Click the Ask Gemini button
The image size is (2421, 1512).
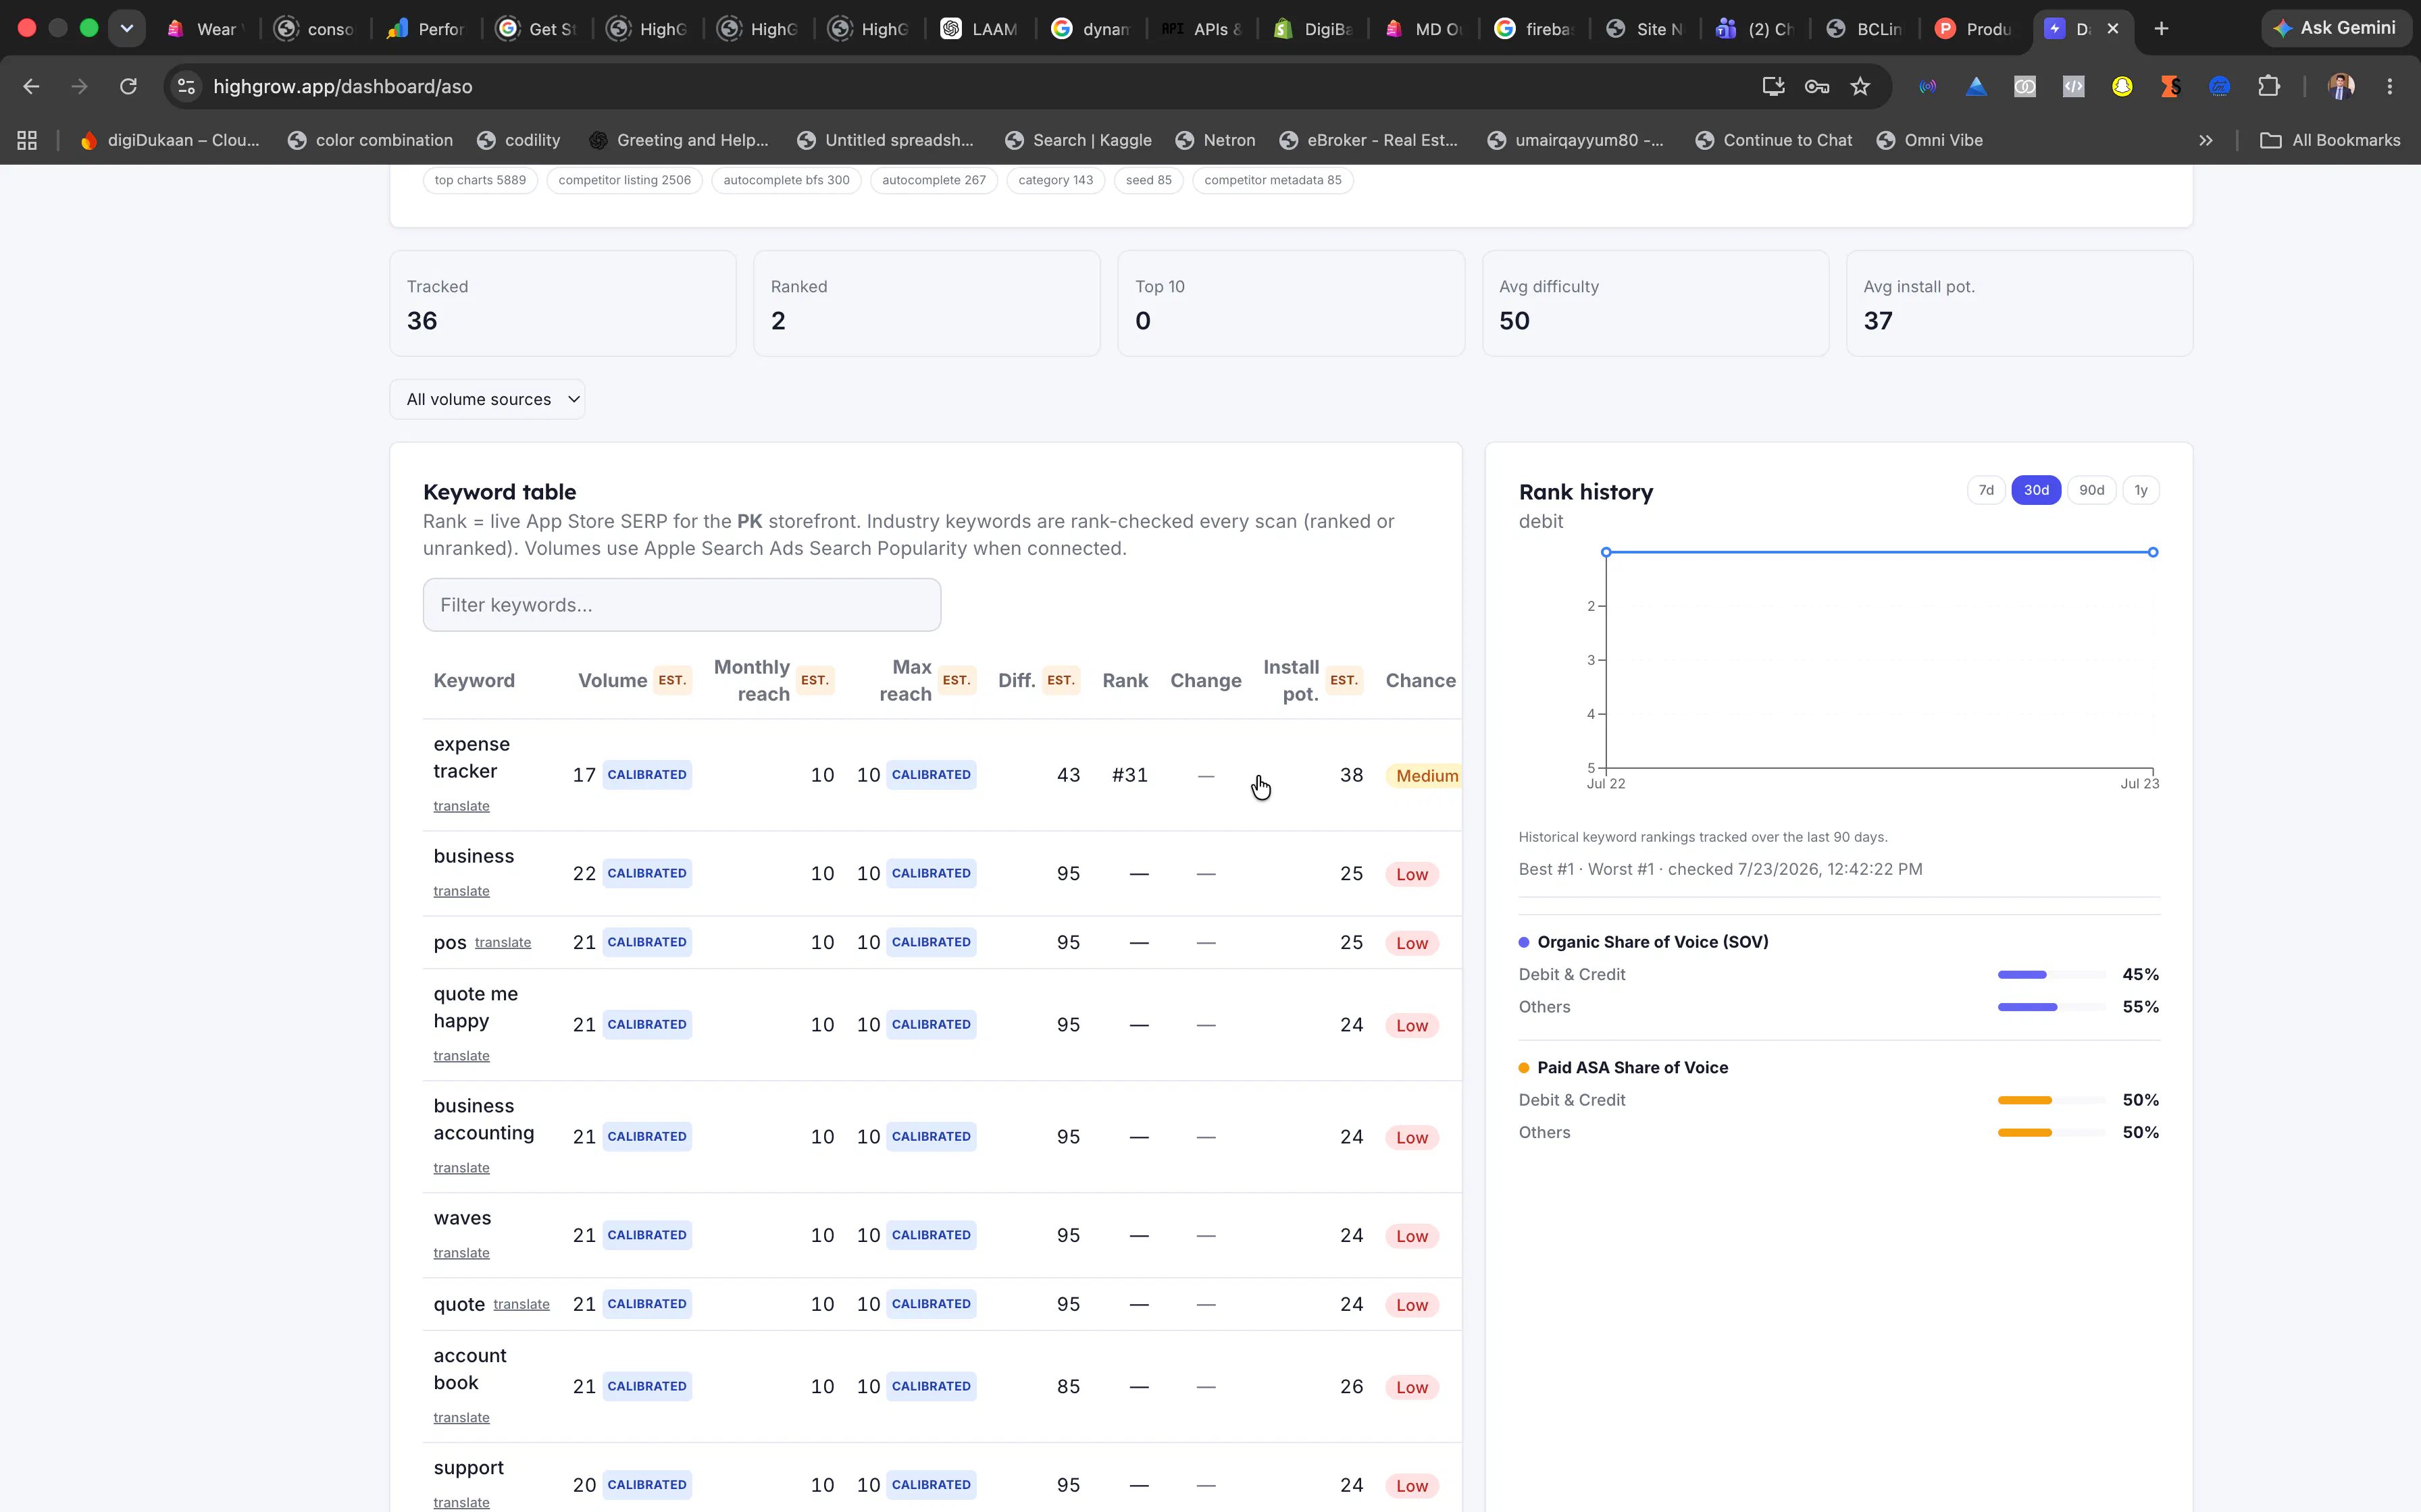2335,28
